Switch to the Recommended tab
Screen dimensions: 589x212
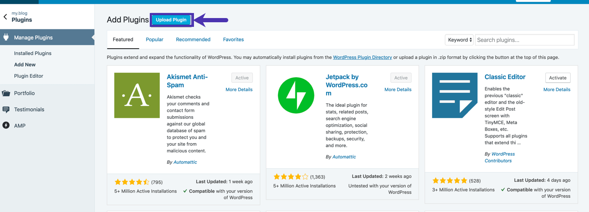pyautogui.click(x=193, y=39)
